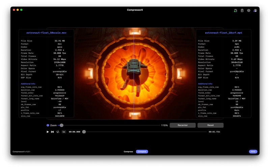
Task: Click the 1920x1080 resolution value
Action: click(x=60, y=62)
